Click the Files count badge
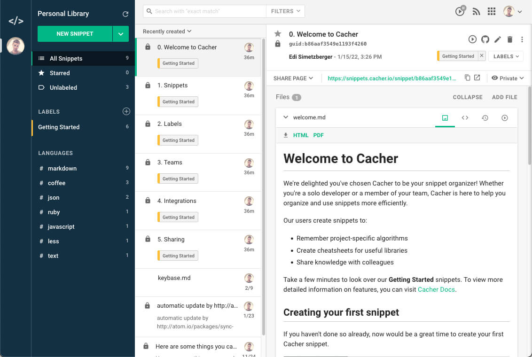 point(297,98)
